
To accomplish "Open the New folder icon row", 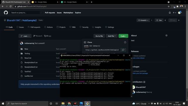I will coord(21,49).
